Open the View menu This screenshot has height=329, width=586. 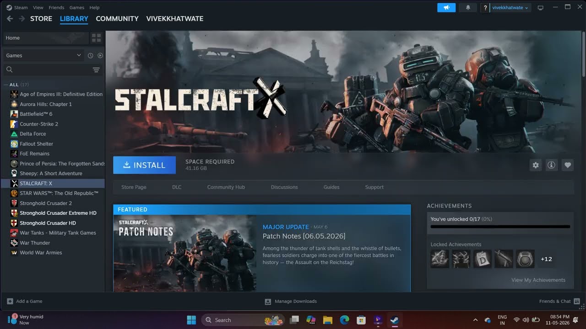point(38,8)
